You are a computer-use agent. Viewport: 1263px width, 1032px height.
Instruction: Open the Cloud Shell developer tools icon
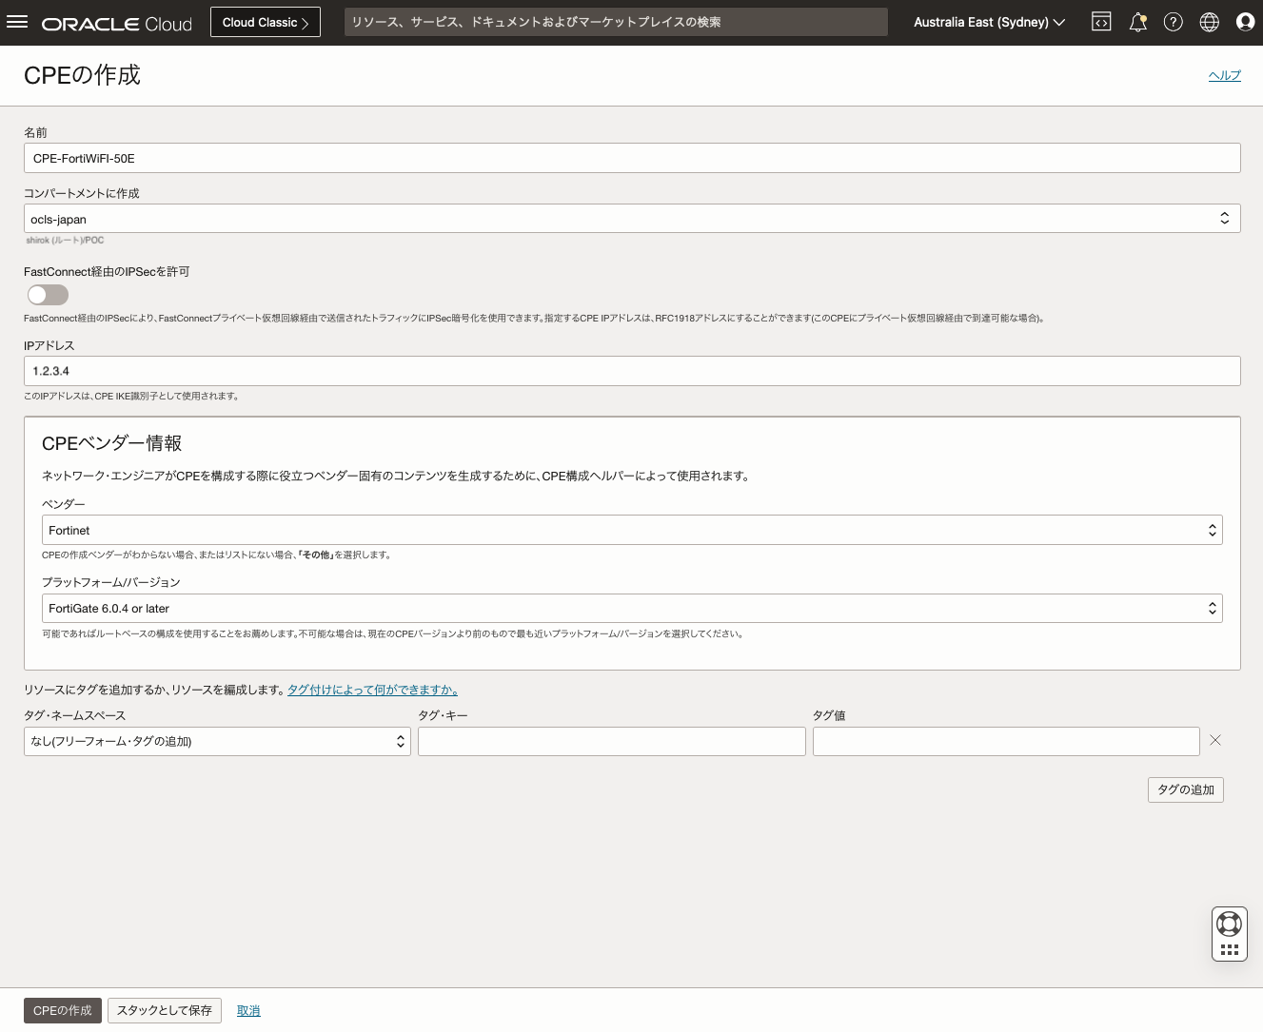click(x=1101, y=22)
